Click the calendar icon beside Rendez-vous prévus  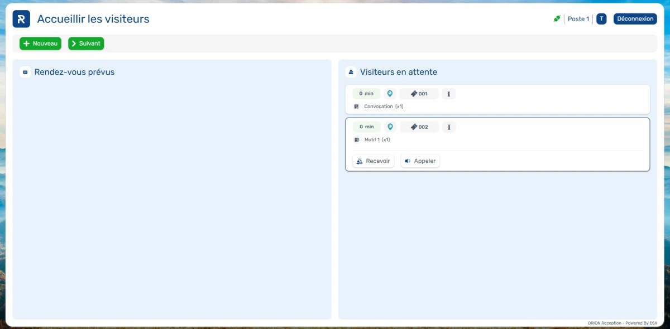[25, 72]
